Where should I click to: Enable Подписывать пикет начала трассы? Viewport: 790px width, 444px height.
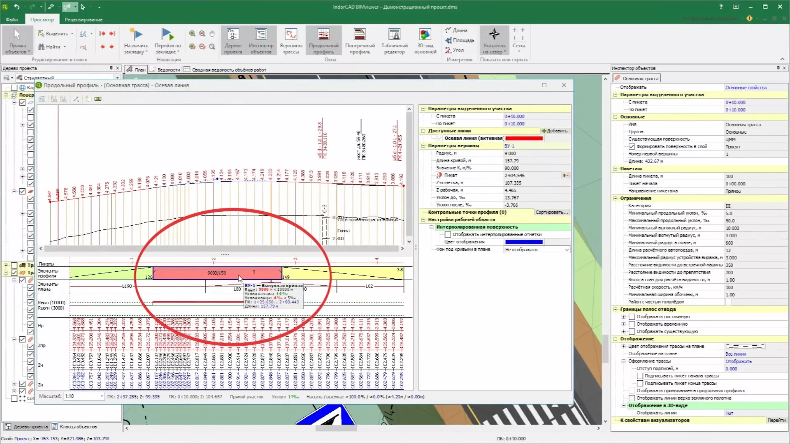(639, 376)
